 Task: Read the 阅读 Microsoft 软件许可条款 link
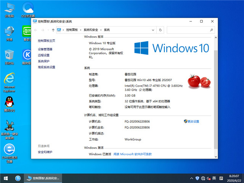click(x=133, y=154)
